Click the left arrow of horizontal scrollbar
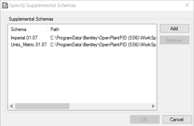This screenshot has height=126, width=194. (x=12, y=106)
